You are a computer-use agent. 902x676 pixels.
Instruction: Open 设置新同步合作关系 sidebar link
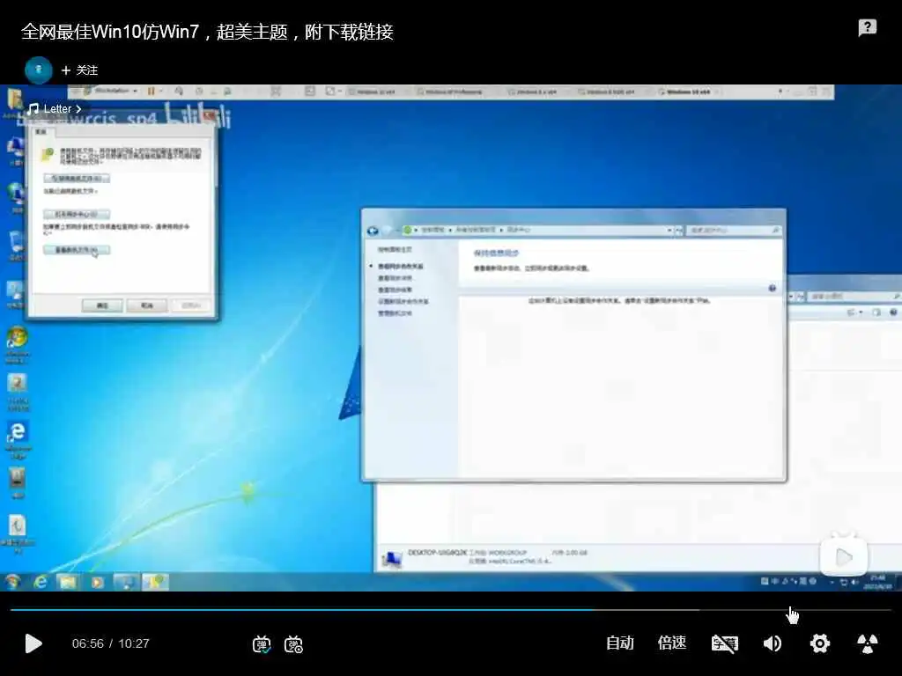(403, 301)
